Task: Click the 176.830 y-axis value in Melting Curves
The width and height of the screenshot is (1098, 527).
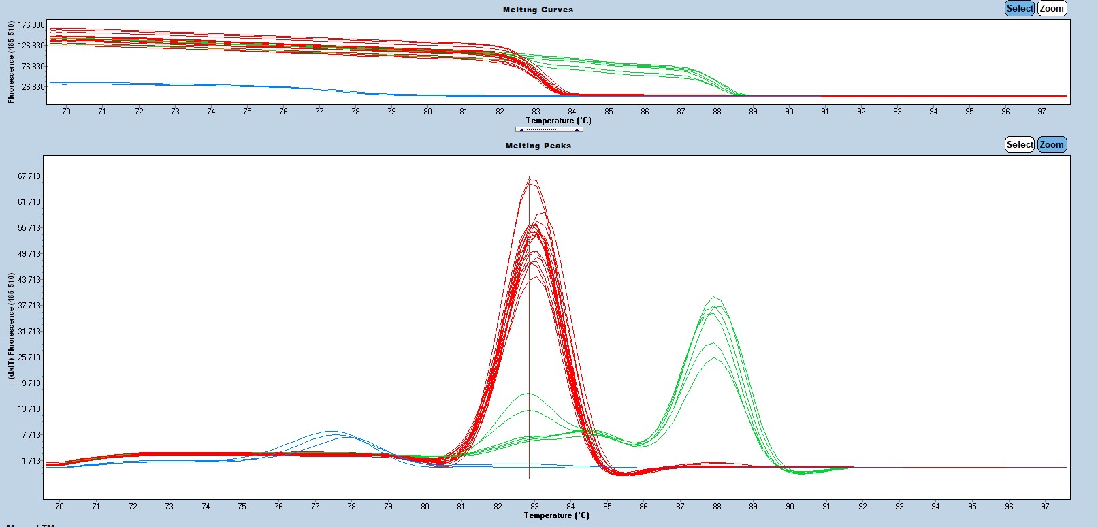Action: pos(31,25)
